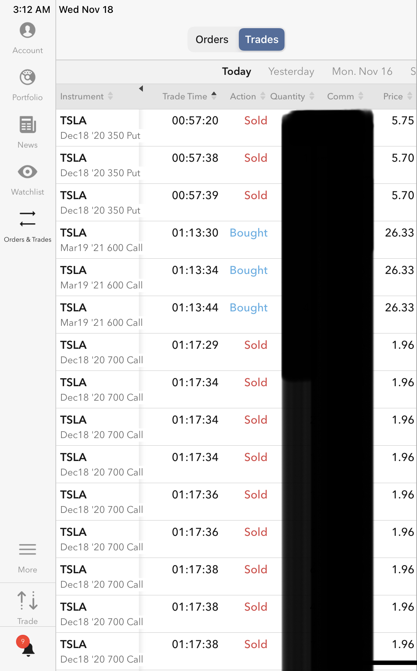Show Yesterday's trades tab

pyautogui.click(x=291, y=72)
